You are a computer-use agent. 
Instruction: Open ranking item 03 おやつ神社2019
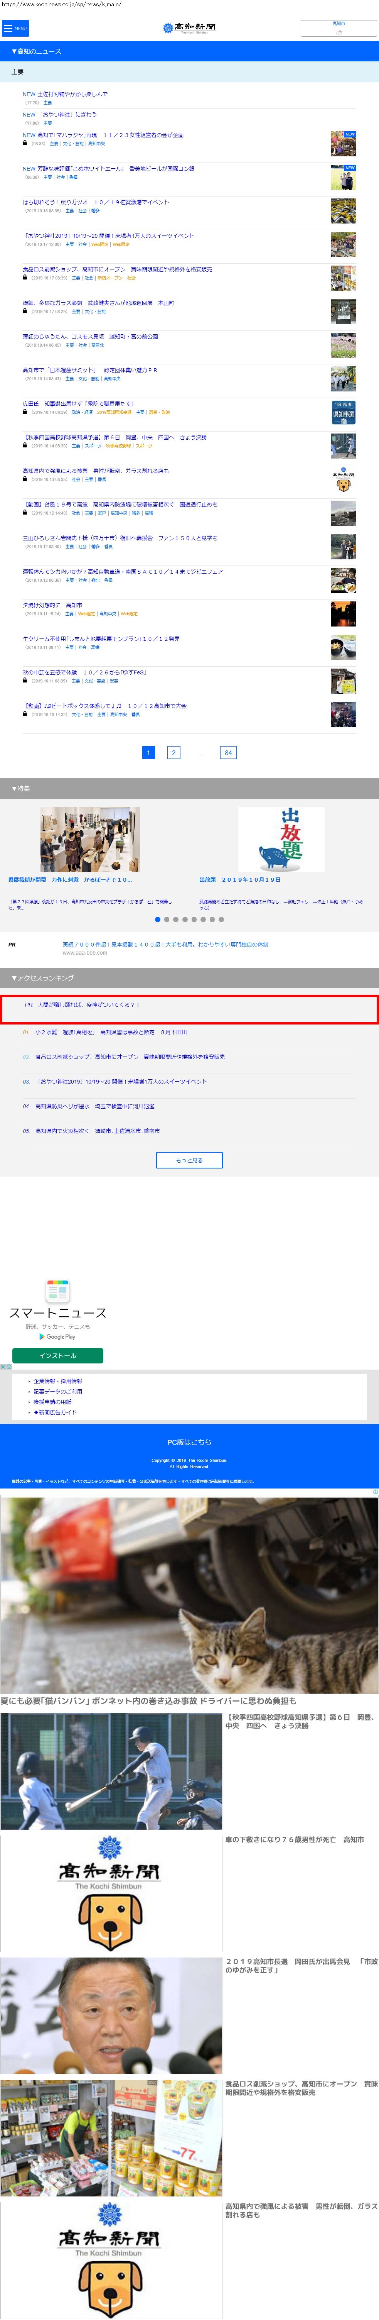pyautogui.click(x=121, y=1082)
